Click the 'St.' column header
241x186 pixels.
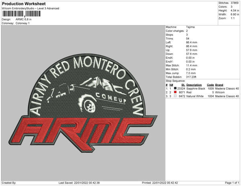click(183, 85)
